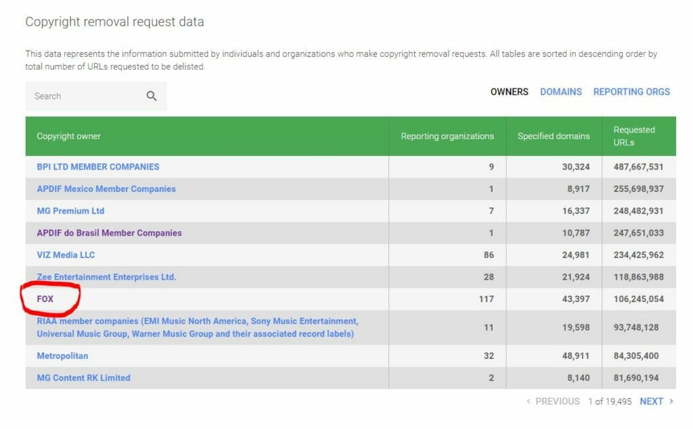Viewport: 693px width, 429px height.
Task: Open Zee Entertainment Enterprises Ltd. link
Action: [106, 277]
